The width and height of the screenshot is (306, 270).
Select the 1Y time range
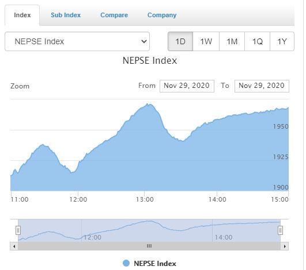[x=282, y=41]
